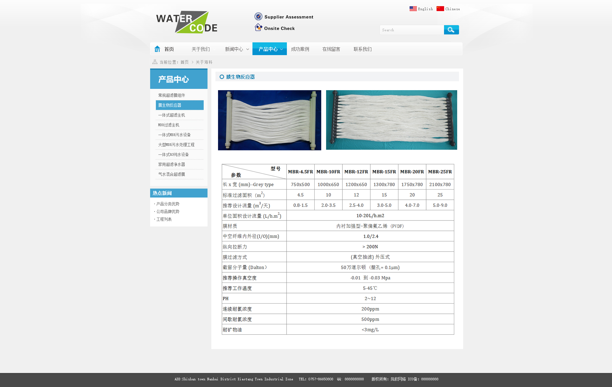
Task: Click the blue home icon in navbar
Action: 157,49
